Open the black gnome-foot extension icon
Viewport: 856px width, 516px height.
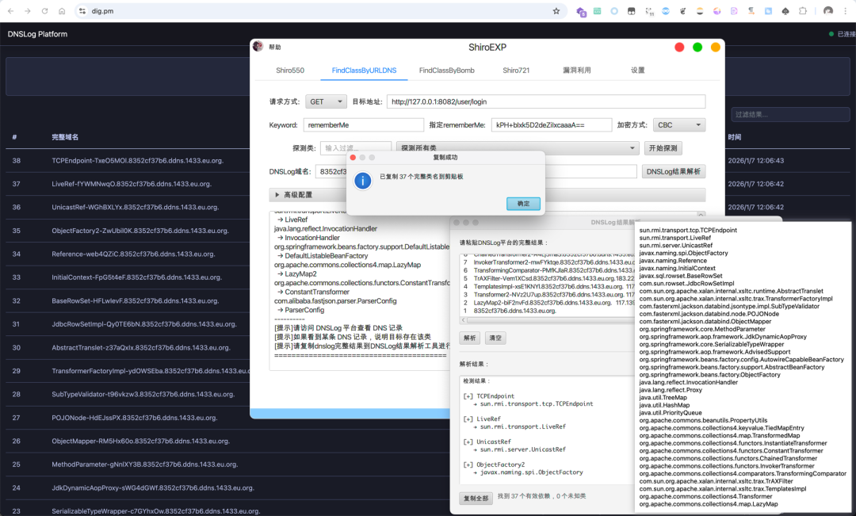tap(682, 11)
